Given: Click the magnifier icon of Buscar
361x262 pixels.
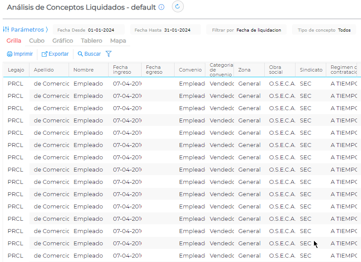Looking at the screenshot, I should pos(80,54).
